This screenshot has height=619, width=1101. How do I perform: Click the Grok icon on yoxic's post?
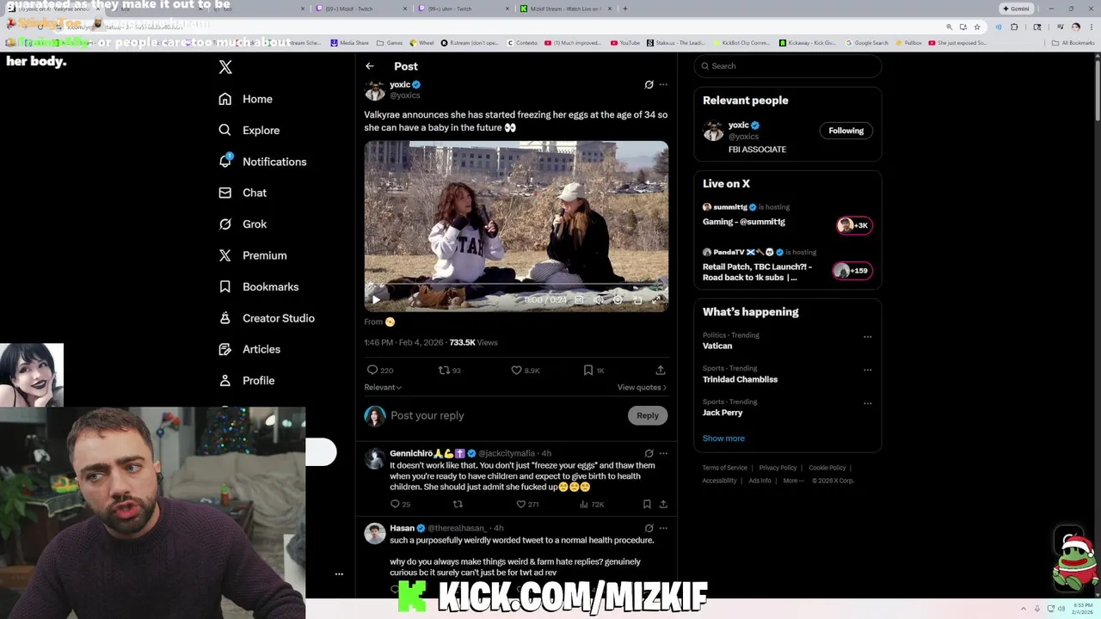pos(649,84)
